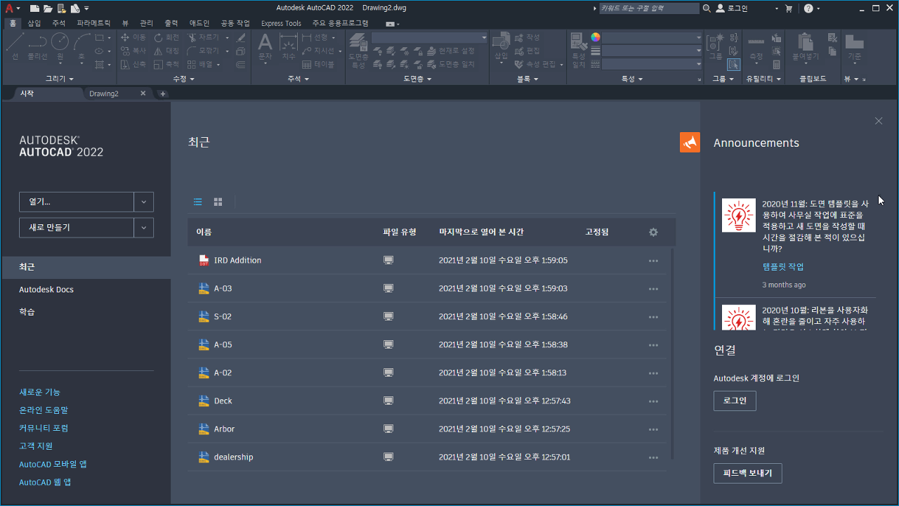
Task: Click the search magnifier icon in title bar
Action: coord(707,8)
